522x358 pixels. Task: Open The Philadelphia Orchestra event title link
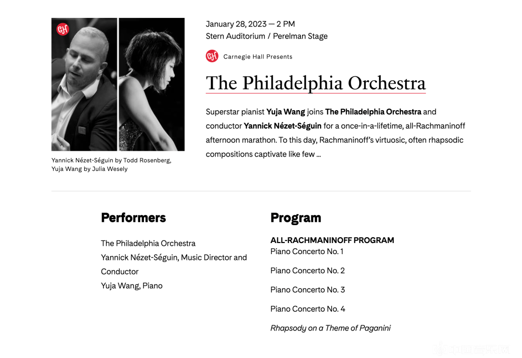point(316,83)
